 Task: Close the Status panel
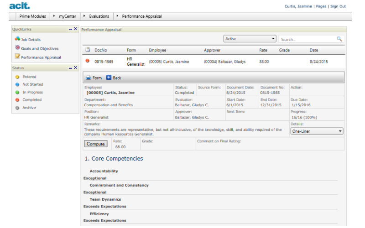pos(75,67)
